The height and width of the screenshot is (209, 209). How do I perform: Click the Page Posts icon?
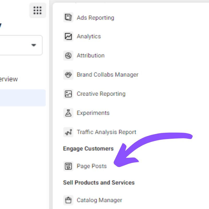(x=68, y=166)
